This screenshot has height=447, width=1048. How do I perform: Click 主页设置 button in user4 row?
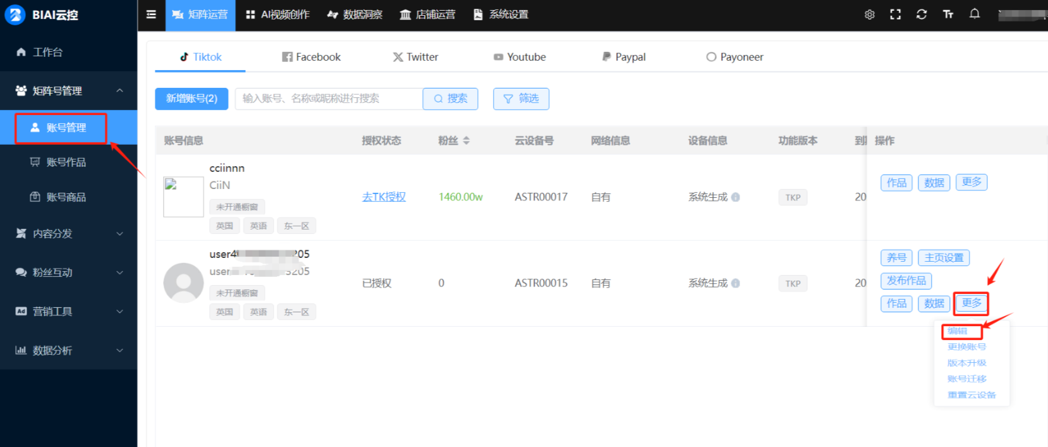pos(944,257)
